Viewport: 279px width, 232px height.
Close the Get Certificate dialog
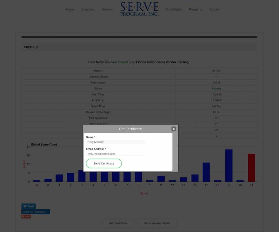(174, 129)
